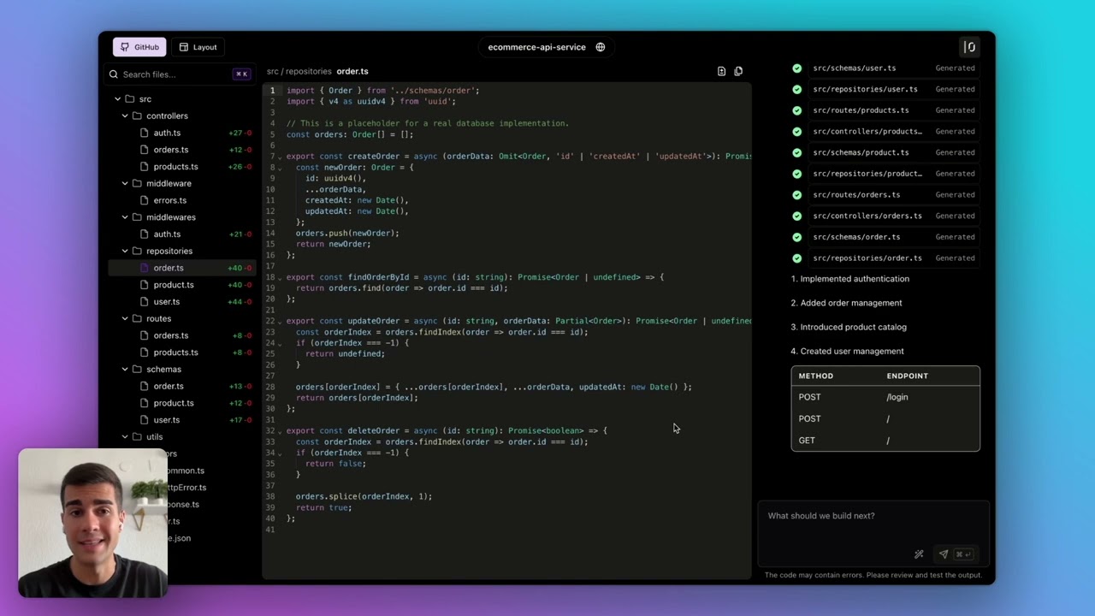Open the Layout view button
Viewport: 1095px width, 616px height.
(x=198, y=47)
